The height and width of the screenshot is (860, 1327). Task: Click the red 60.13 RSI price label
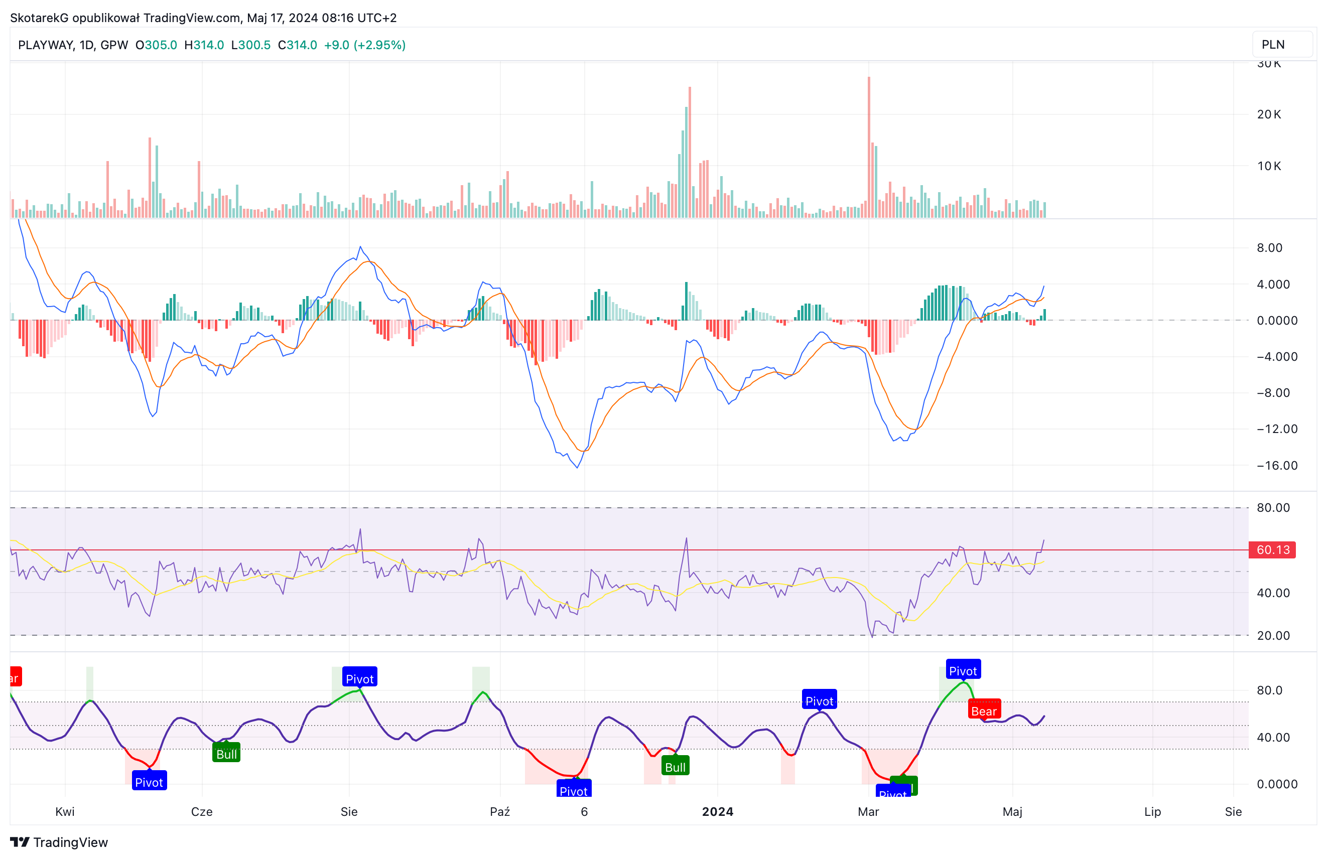pyautogui.click(x=1272, y=549)
